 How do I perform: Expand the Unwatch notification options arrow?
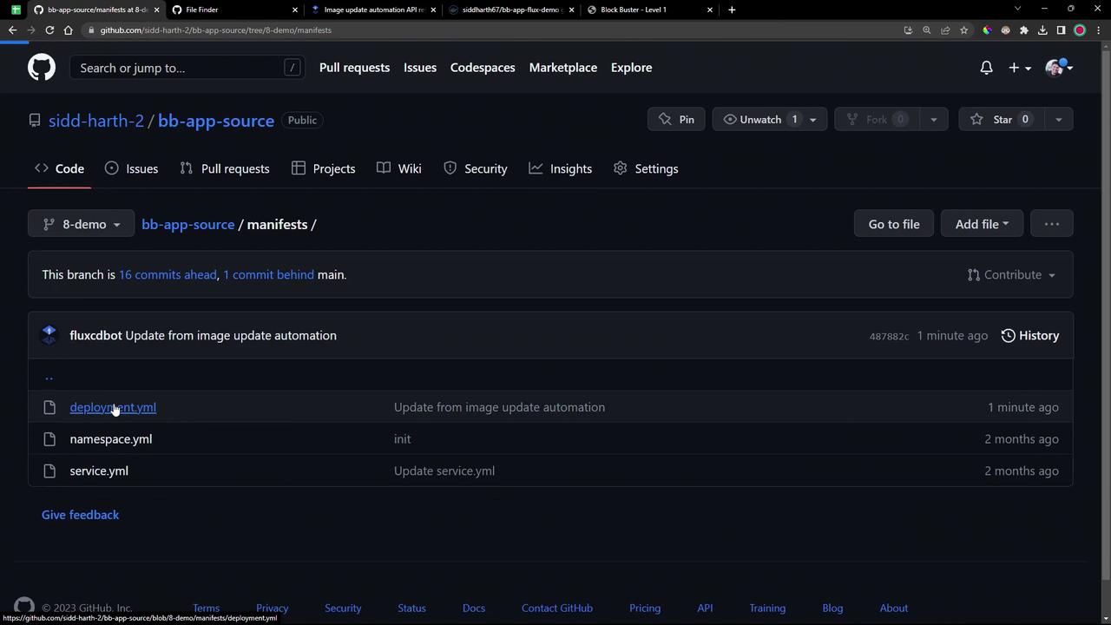[x=813, y=120]
